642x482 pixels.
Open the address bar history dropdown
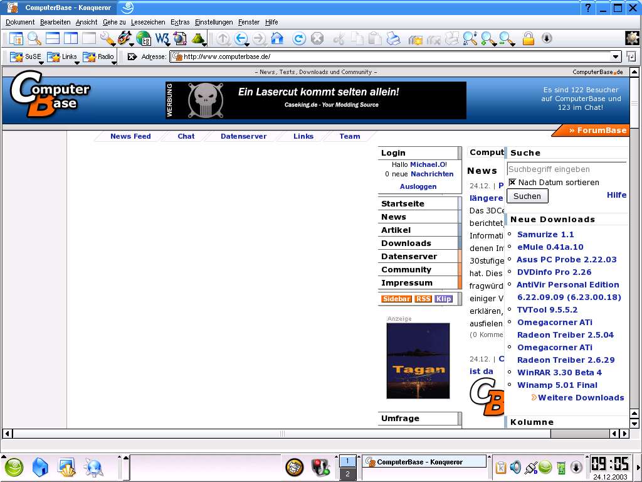616,56
